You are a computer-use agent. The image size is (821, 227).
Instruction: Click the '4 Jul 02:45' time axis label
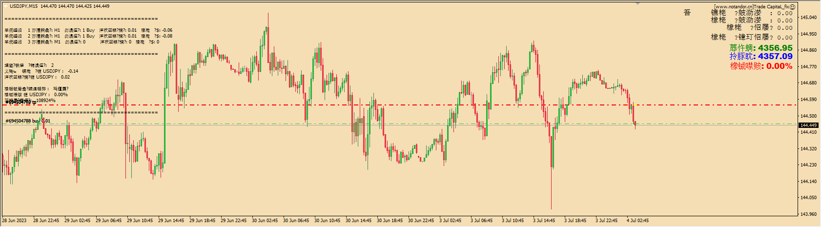pyautogui.click(x=637, y=221)
